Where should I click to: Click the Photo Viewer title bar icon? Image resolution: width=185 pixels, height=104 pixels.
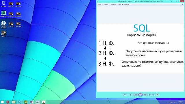[x=98, y=1]
